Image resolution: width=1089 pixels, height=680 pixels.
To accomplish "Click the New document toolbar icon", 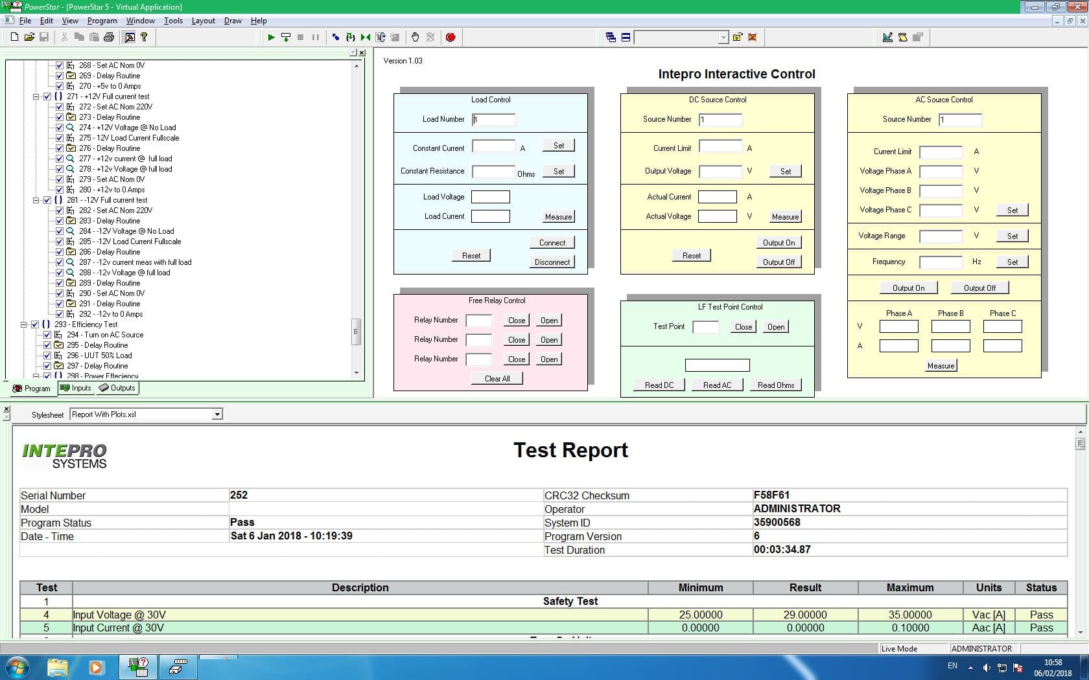I will [14, 37].
